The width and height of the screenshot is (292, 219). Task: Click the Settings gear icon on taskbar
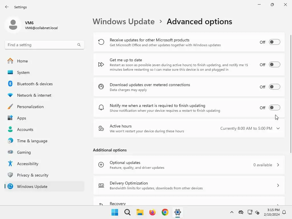pyautogui.click(x=178, y=212)
